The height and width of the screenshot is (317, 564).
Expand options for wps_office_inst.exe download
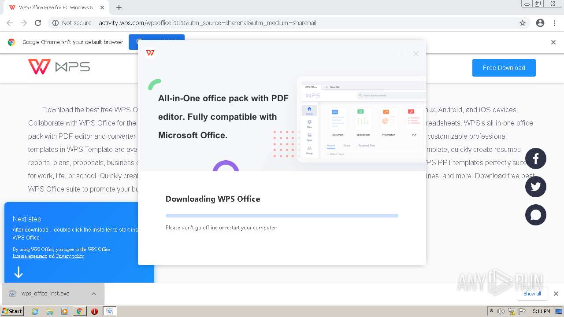(94, 294)
